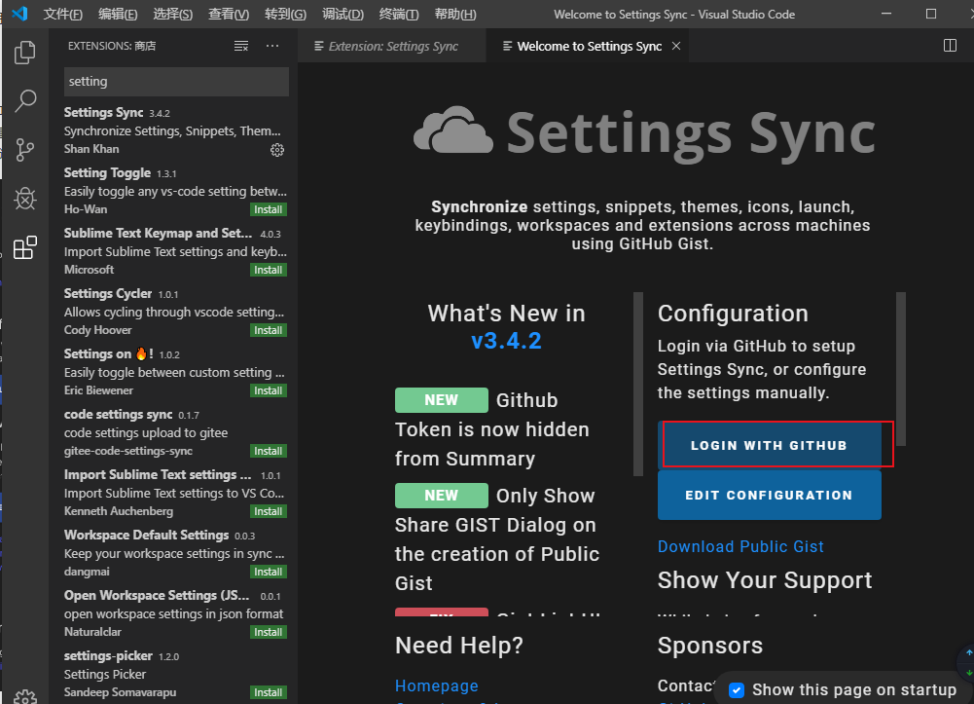Open the 终端(T) menu
Image resolution: width=974 pixels, height=704 pixels.
(399, 14)
